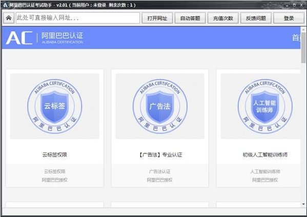Click the 人工智能训练师 gray subtitle

coord(265,171)
